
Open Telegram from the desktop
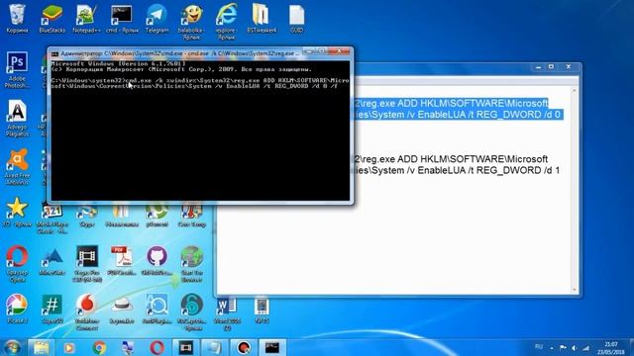(157, 18)
